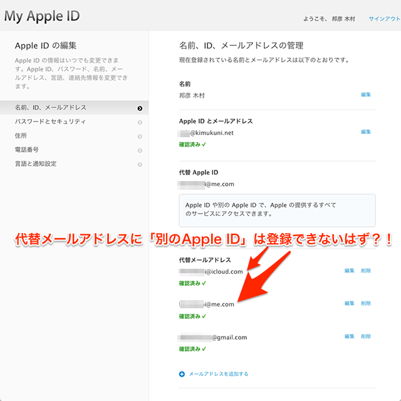Open the 住所 sidebar section

click(x=74, y=136)
